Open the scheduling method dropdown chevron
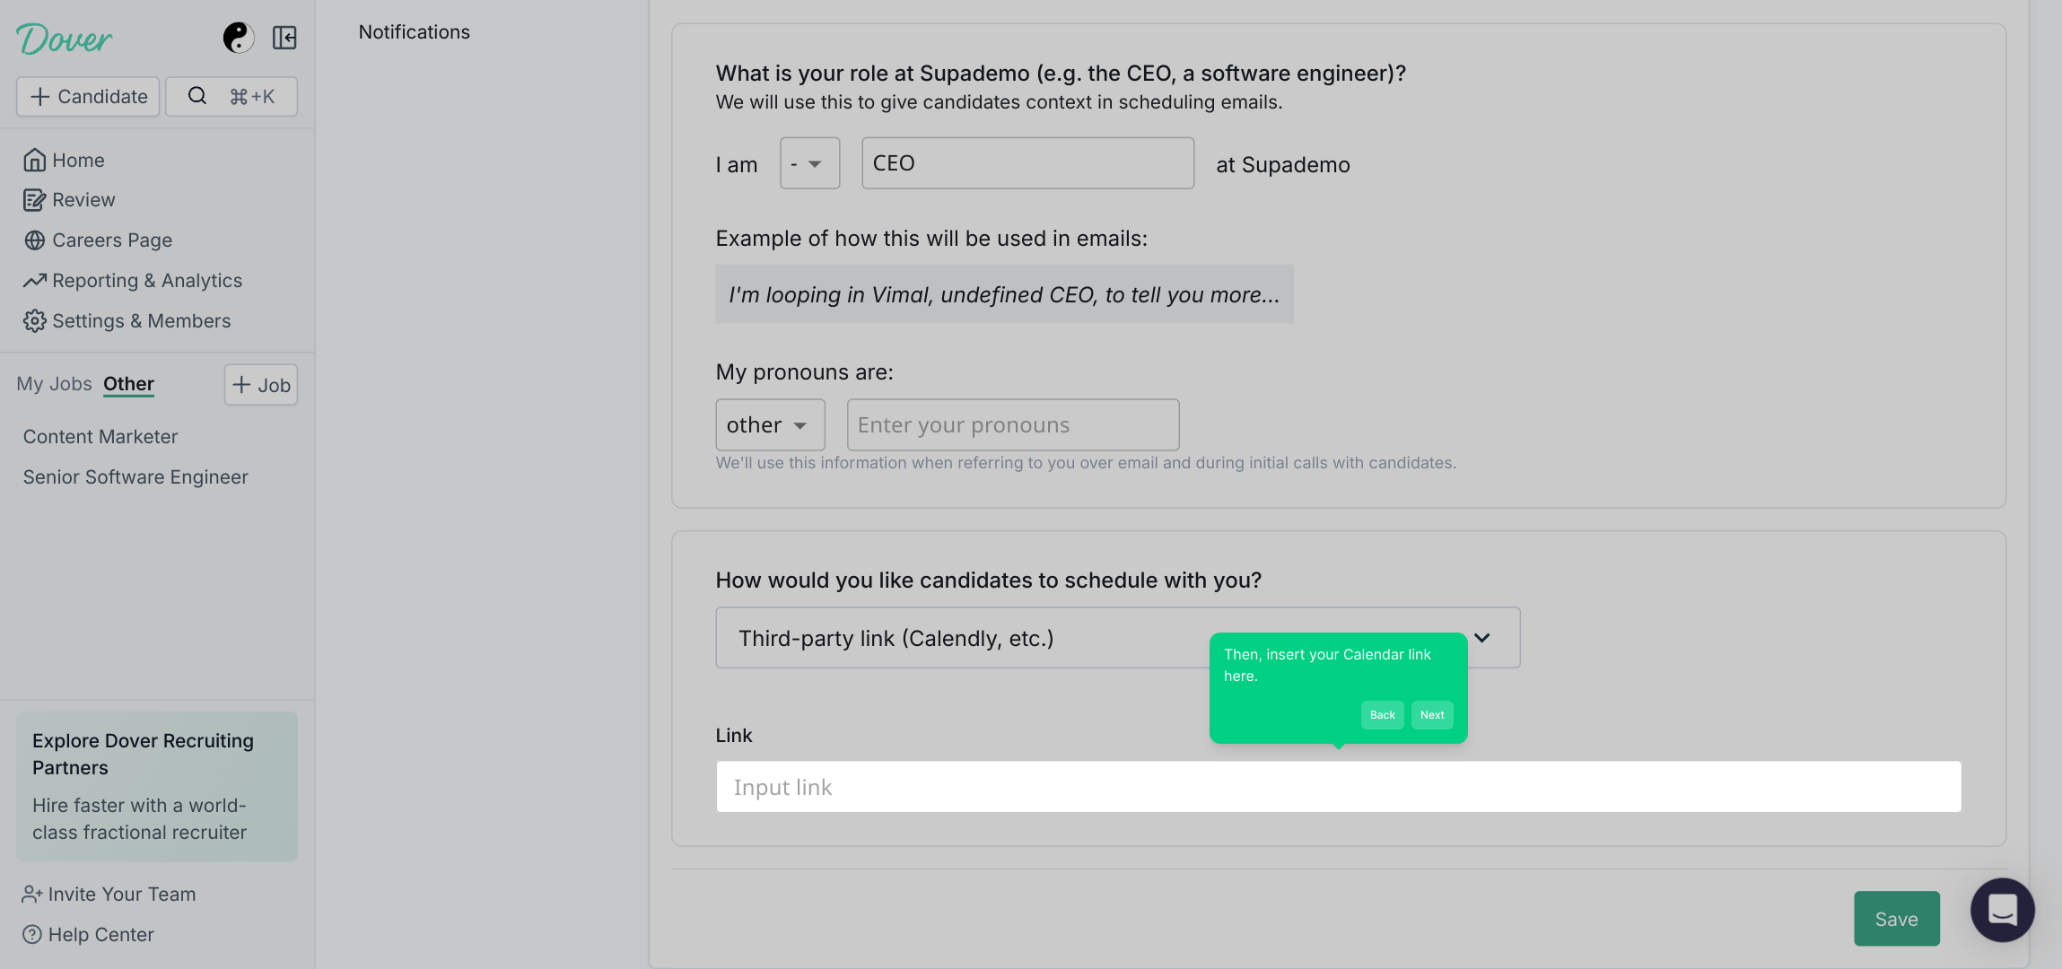 click(x=1482, y=638)
